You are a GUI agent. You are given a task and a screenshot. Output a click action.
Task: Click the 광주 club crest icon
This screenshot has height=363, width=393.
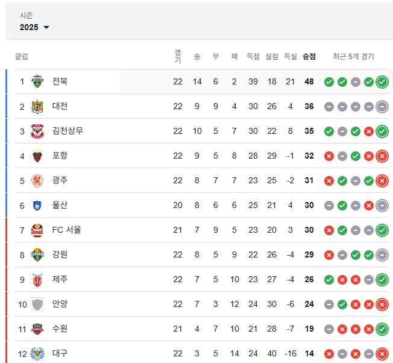coord(37,180)
